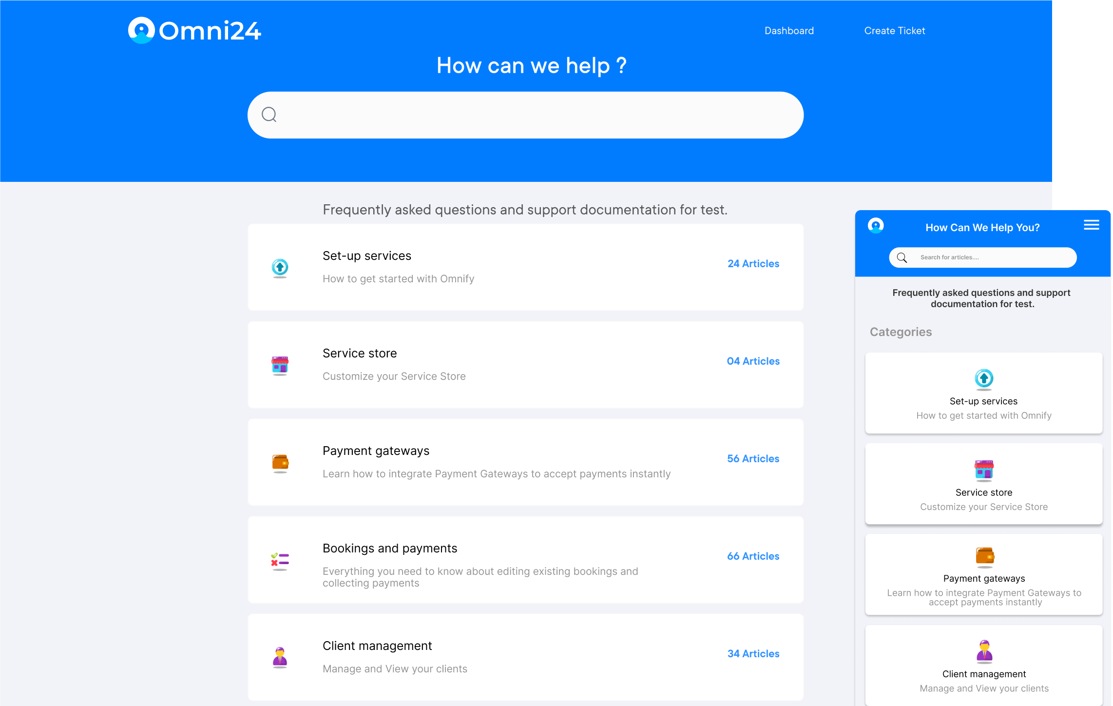
Task: Click the 24 Articles link for Set-up services
Action: pos(753,264)
